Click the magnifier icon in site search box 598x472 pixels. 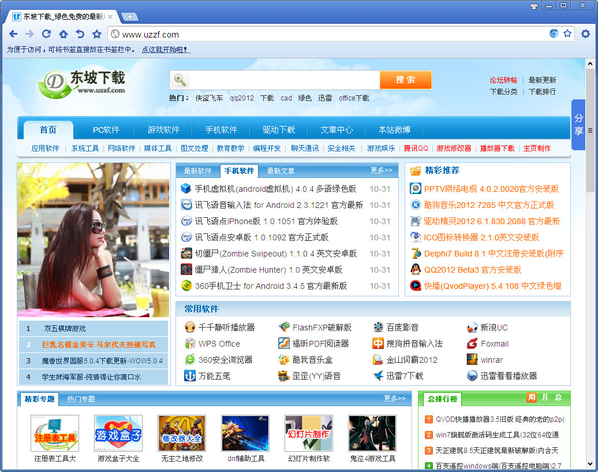coord(180,80)
